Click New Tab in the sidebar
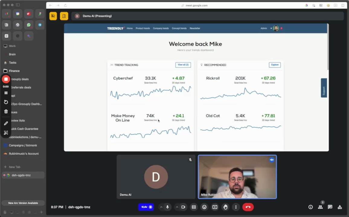Image resolution: width=349 pixels, height=217 pixels. coord(14,167)
